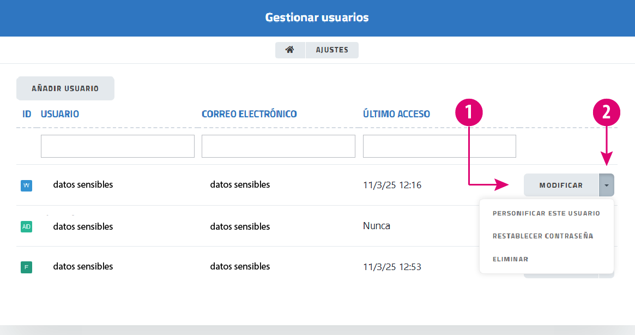Image resolution: width=635 pixels, height=335 pixels.
Task: Sort by the ÚLTIMO ACCESO column header
Action: coord(396,114)
